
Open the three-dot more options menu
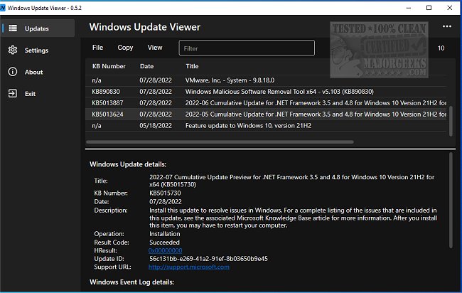(446, 26)
